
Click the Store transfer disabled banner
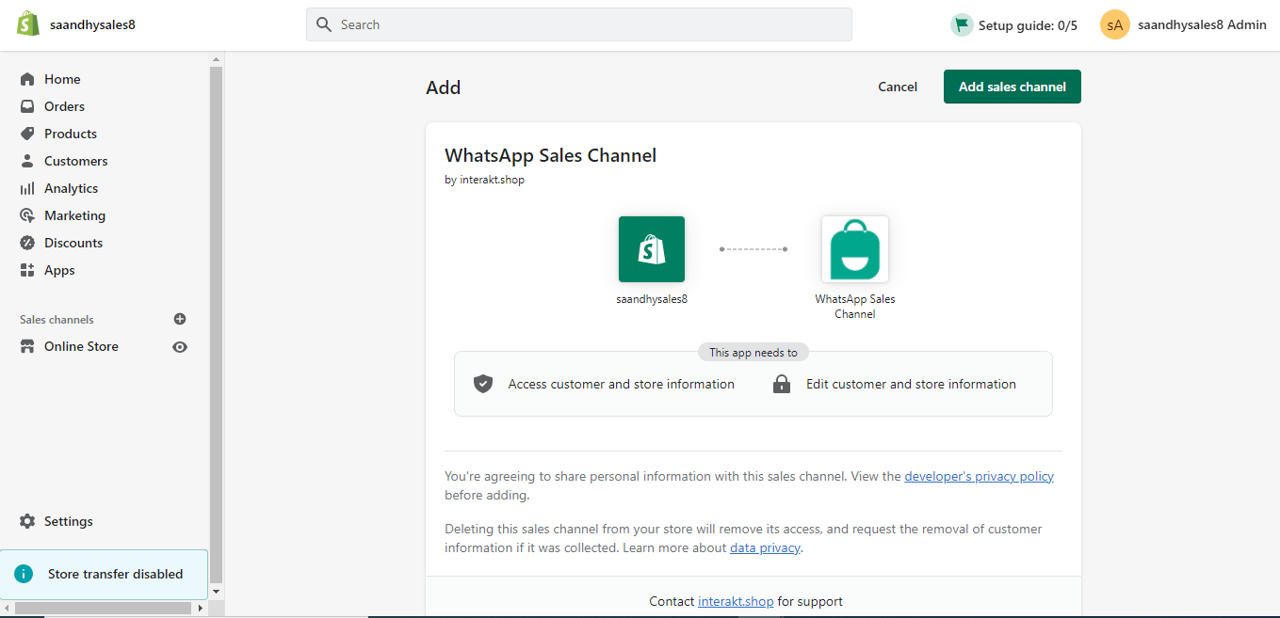coord(104,574)
